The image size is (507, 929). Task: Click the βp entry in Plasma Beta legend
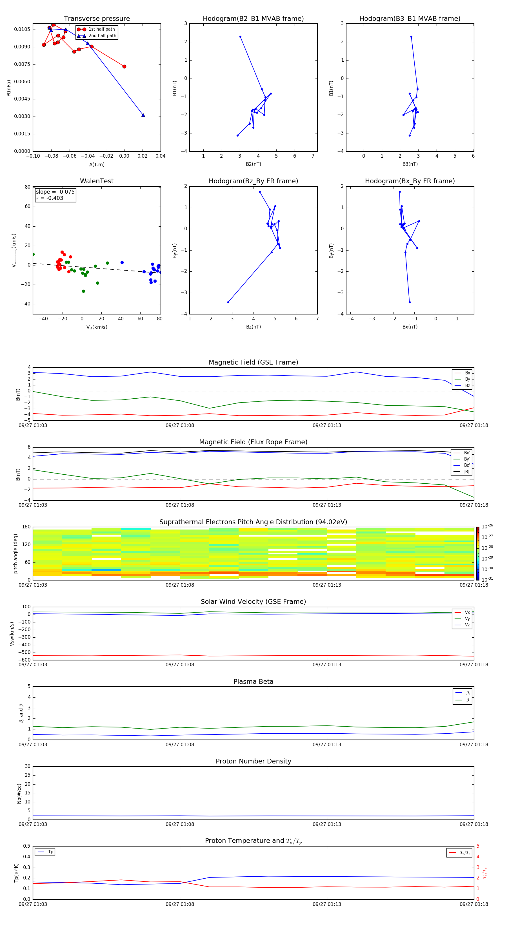pyautogui.click(x=462, y=693)
